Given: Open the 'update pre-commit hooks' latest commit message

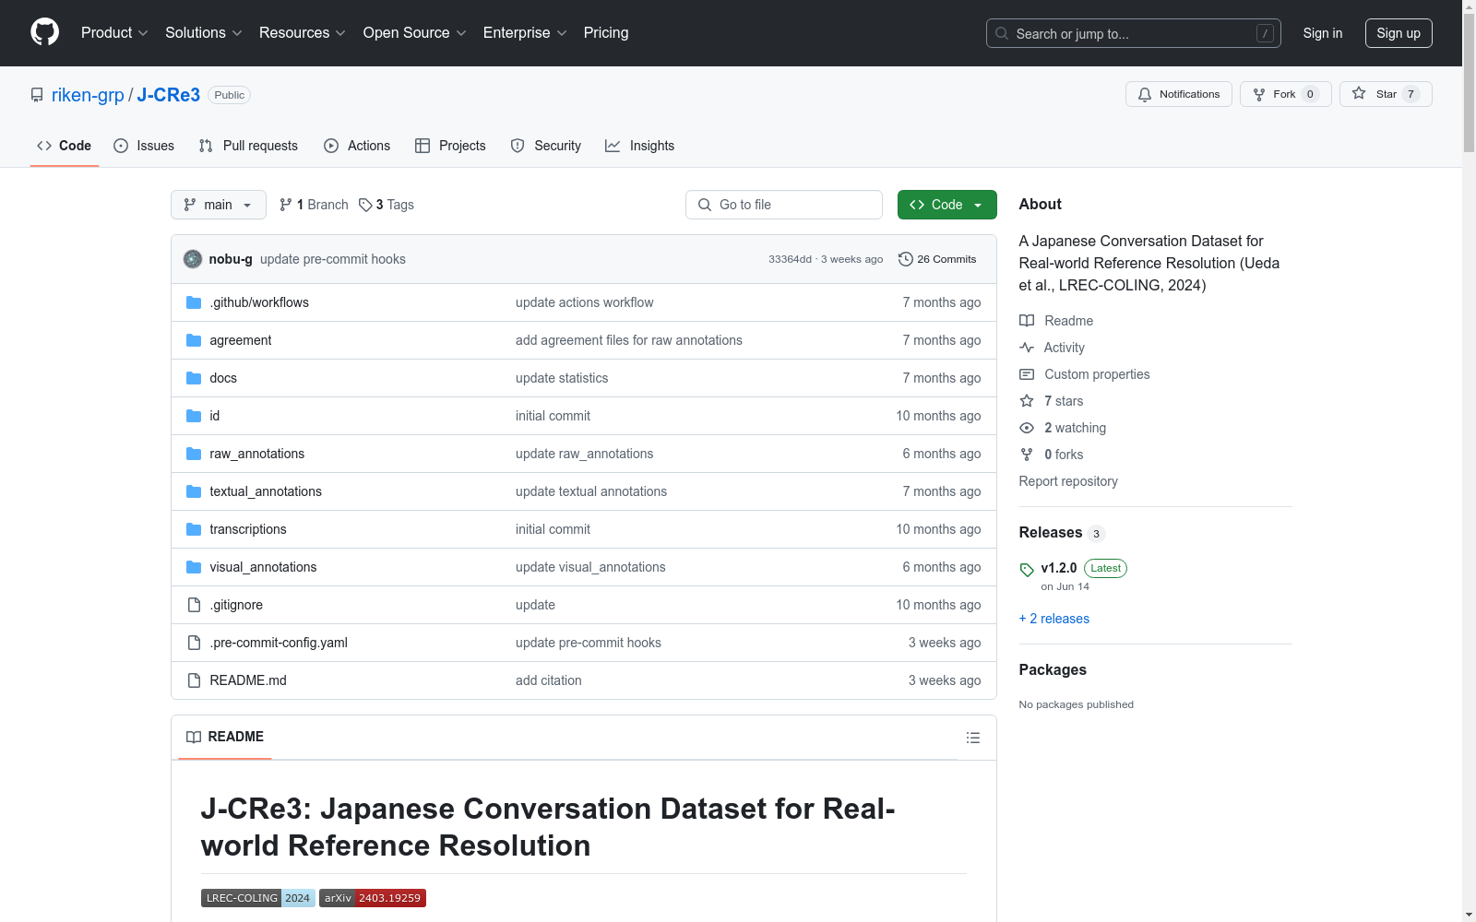Looking at the screenshot, I should point(333,259).
